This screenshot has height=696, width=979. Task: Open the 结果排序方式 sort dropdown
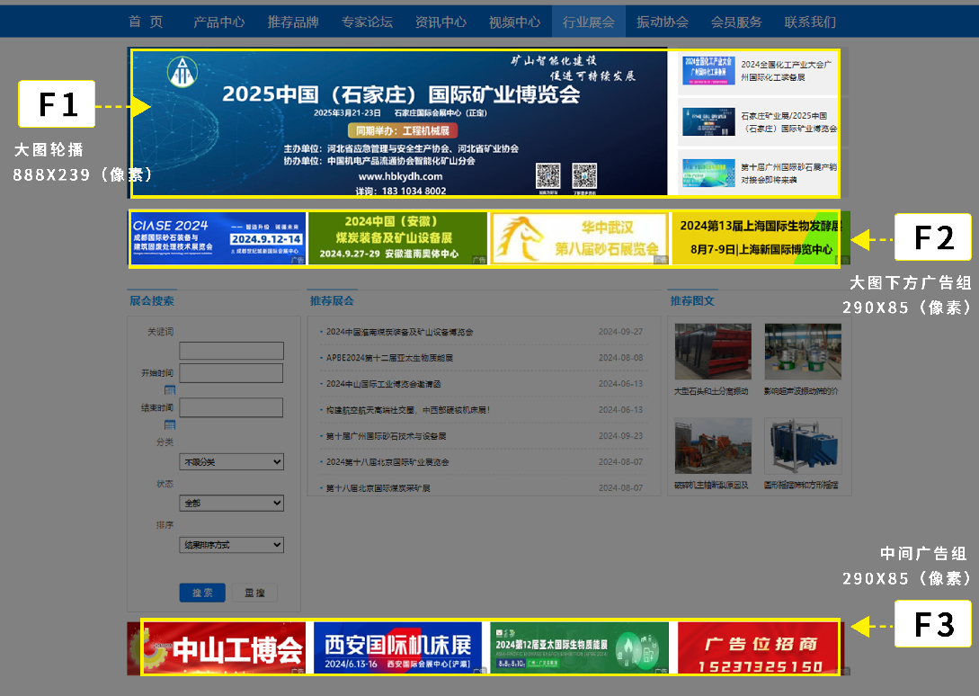point(231,545)
